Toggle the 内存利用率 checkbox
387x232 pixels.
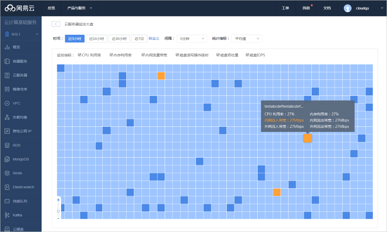pos(111,55)
